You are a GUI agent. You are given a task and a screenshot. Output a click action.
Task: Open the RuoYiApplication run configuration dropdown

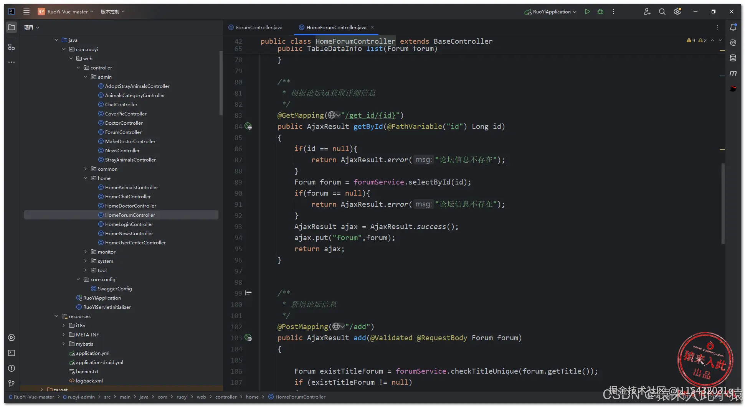[550, 12]
